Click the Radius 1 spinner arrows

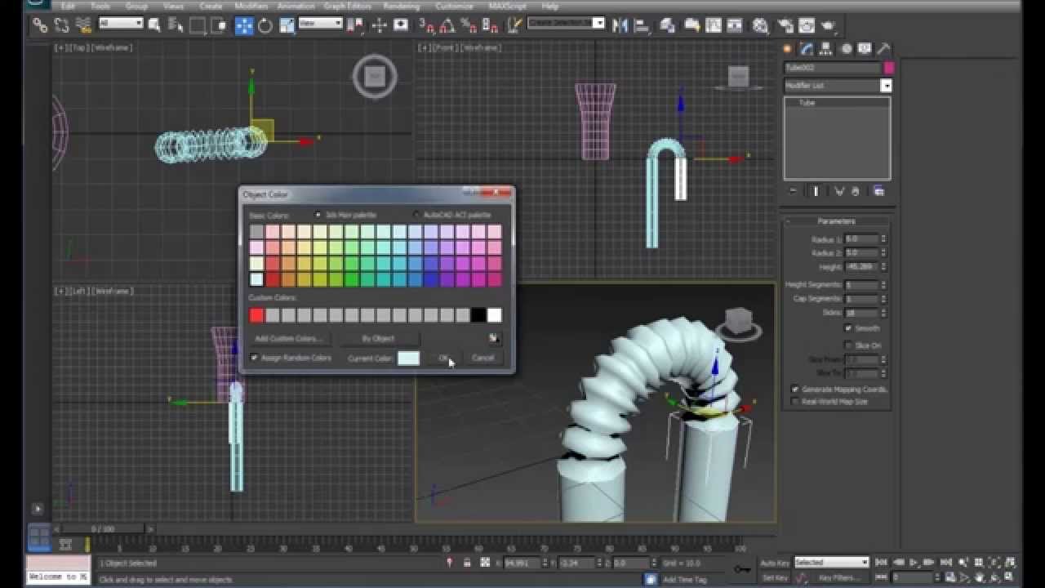pyautogui.click(x=883, y=239)
